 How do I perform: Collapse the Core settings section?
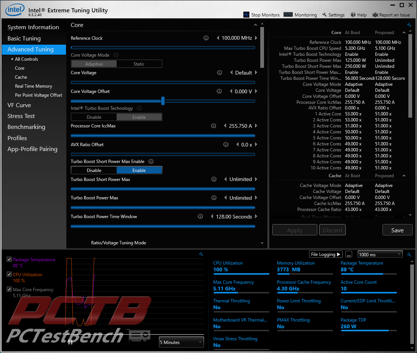[x=256, y=25]
